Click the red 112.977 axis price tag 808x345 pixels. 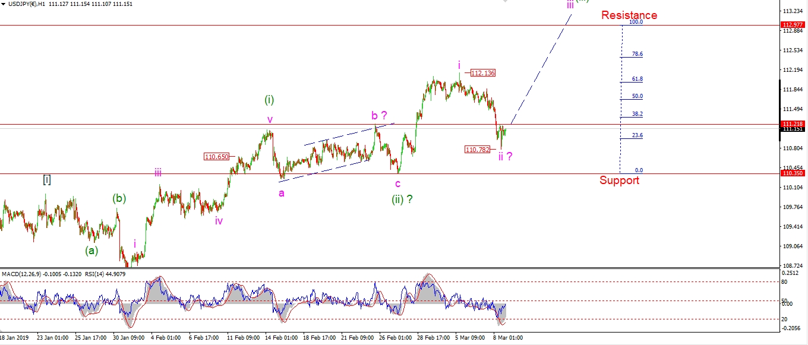tap(793, 25)
